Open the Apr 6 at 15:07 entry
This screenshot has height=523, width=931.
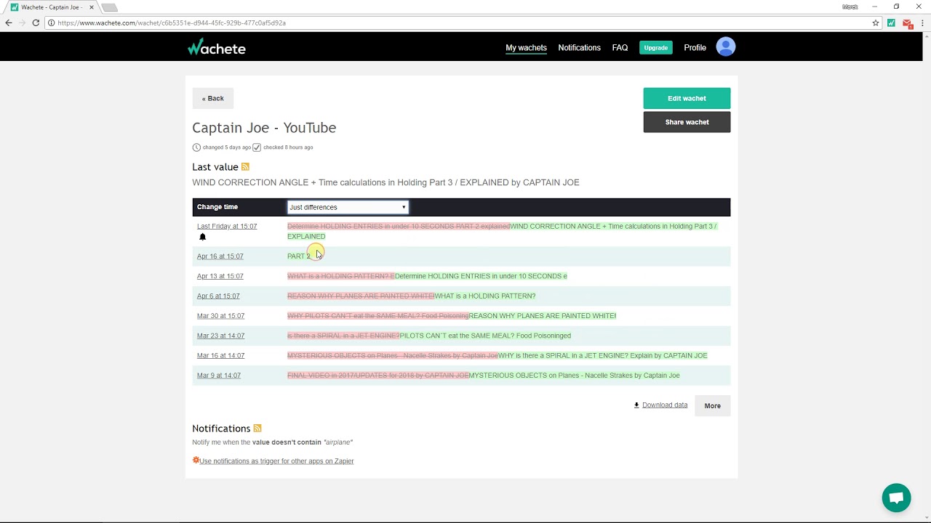click(218, 296)
